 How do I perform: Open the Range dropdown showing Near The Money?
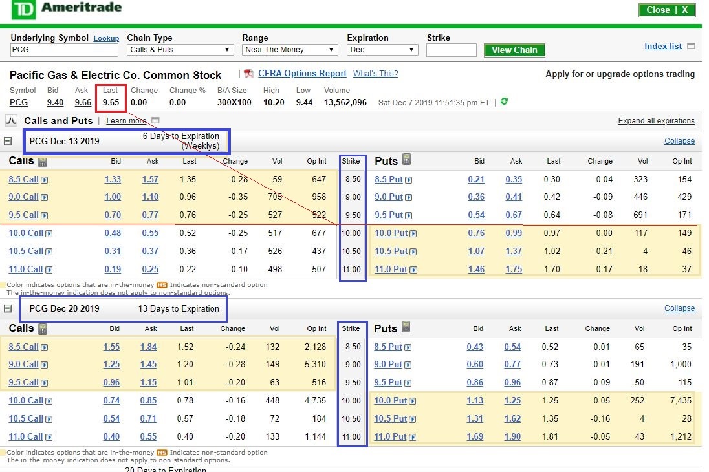click(x=290, y=50)
